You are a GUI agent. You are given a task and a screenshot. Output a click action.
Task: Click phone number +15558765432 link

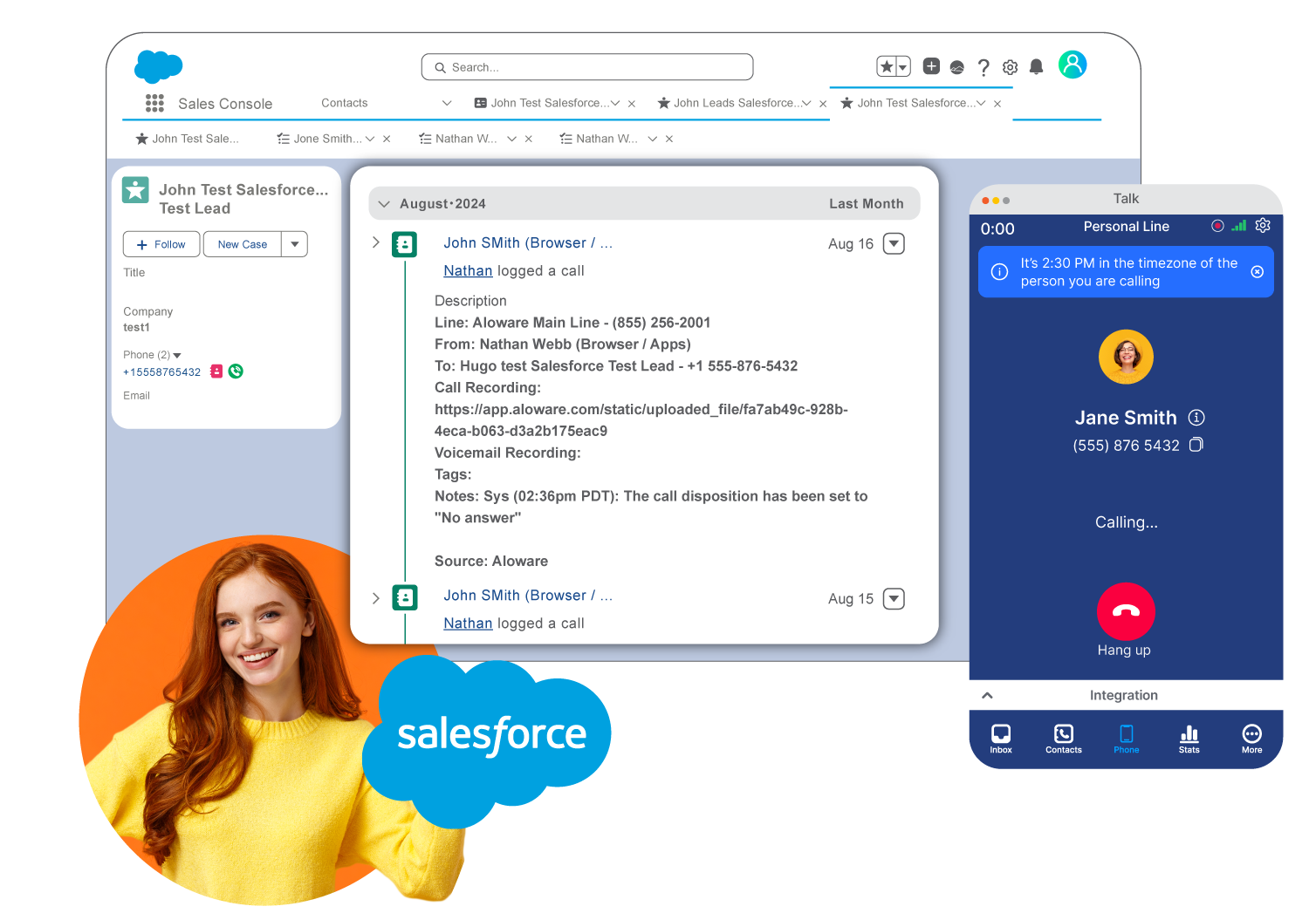click(x=161, y=372)
